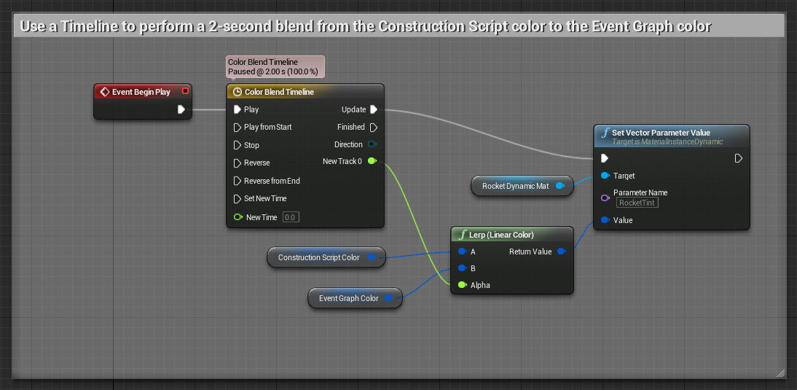Viewport: 797px width, 390px height.
Task: Click the Play from Start execution pin
Action: (x=237, y=128)
